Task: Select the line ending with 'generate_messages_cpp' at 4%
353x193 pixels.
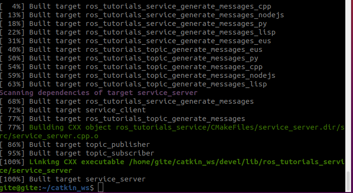Action: click(x=135, y=7)
